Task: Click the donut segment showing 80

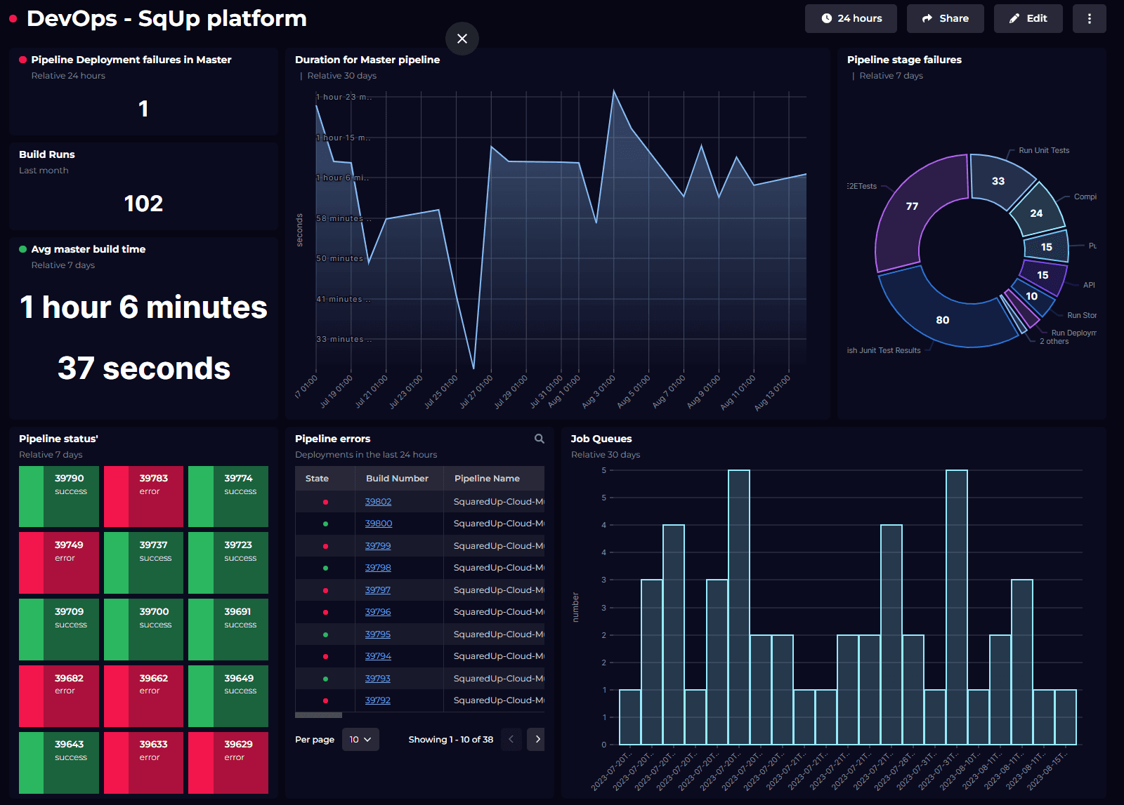Action: pyautogui.click(x=941, y=320)
